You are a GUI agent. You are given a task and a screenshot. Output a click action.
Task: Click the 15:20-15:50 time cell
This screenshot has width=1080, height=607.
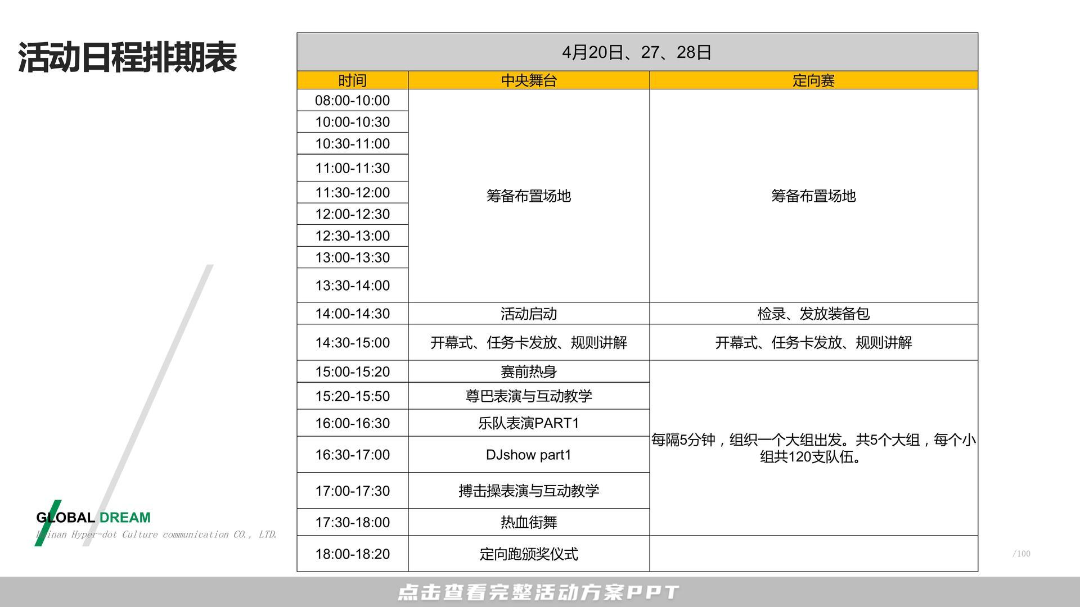[353, 396]
